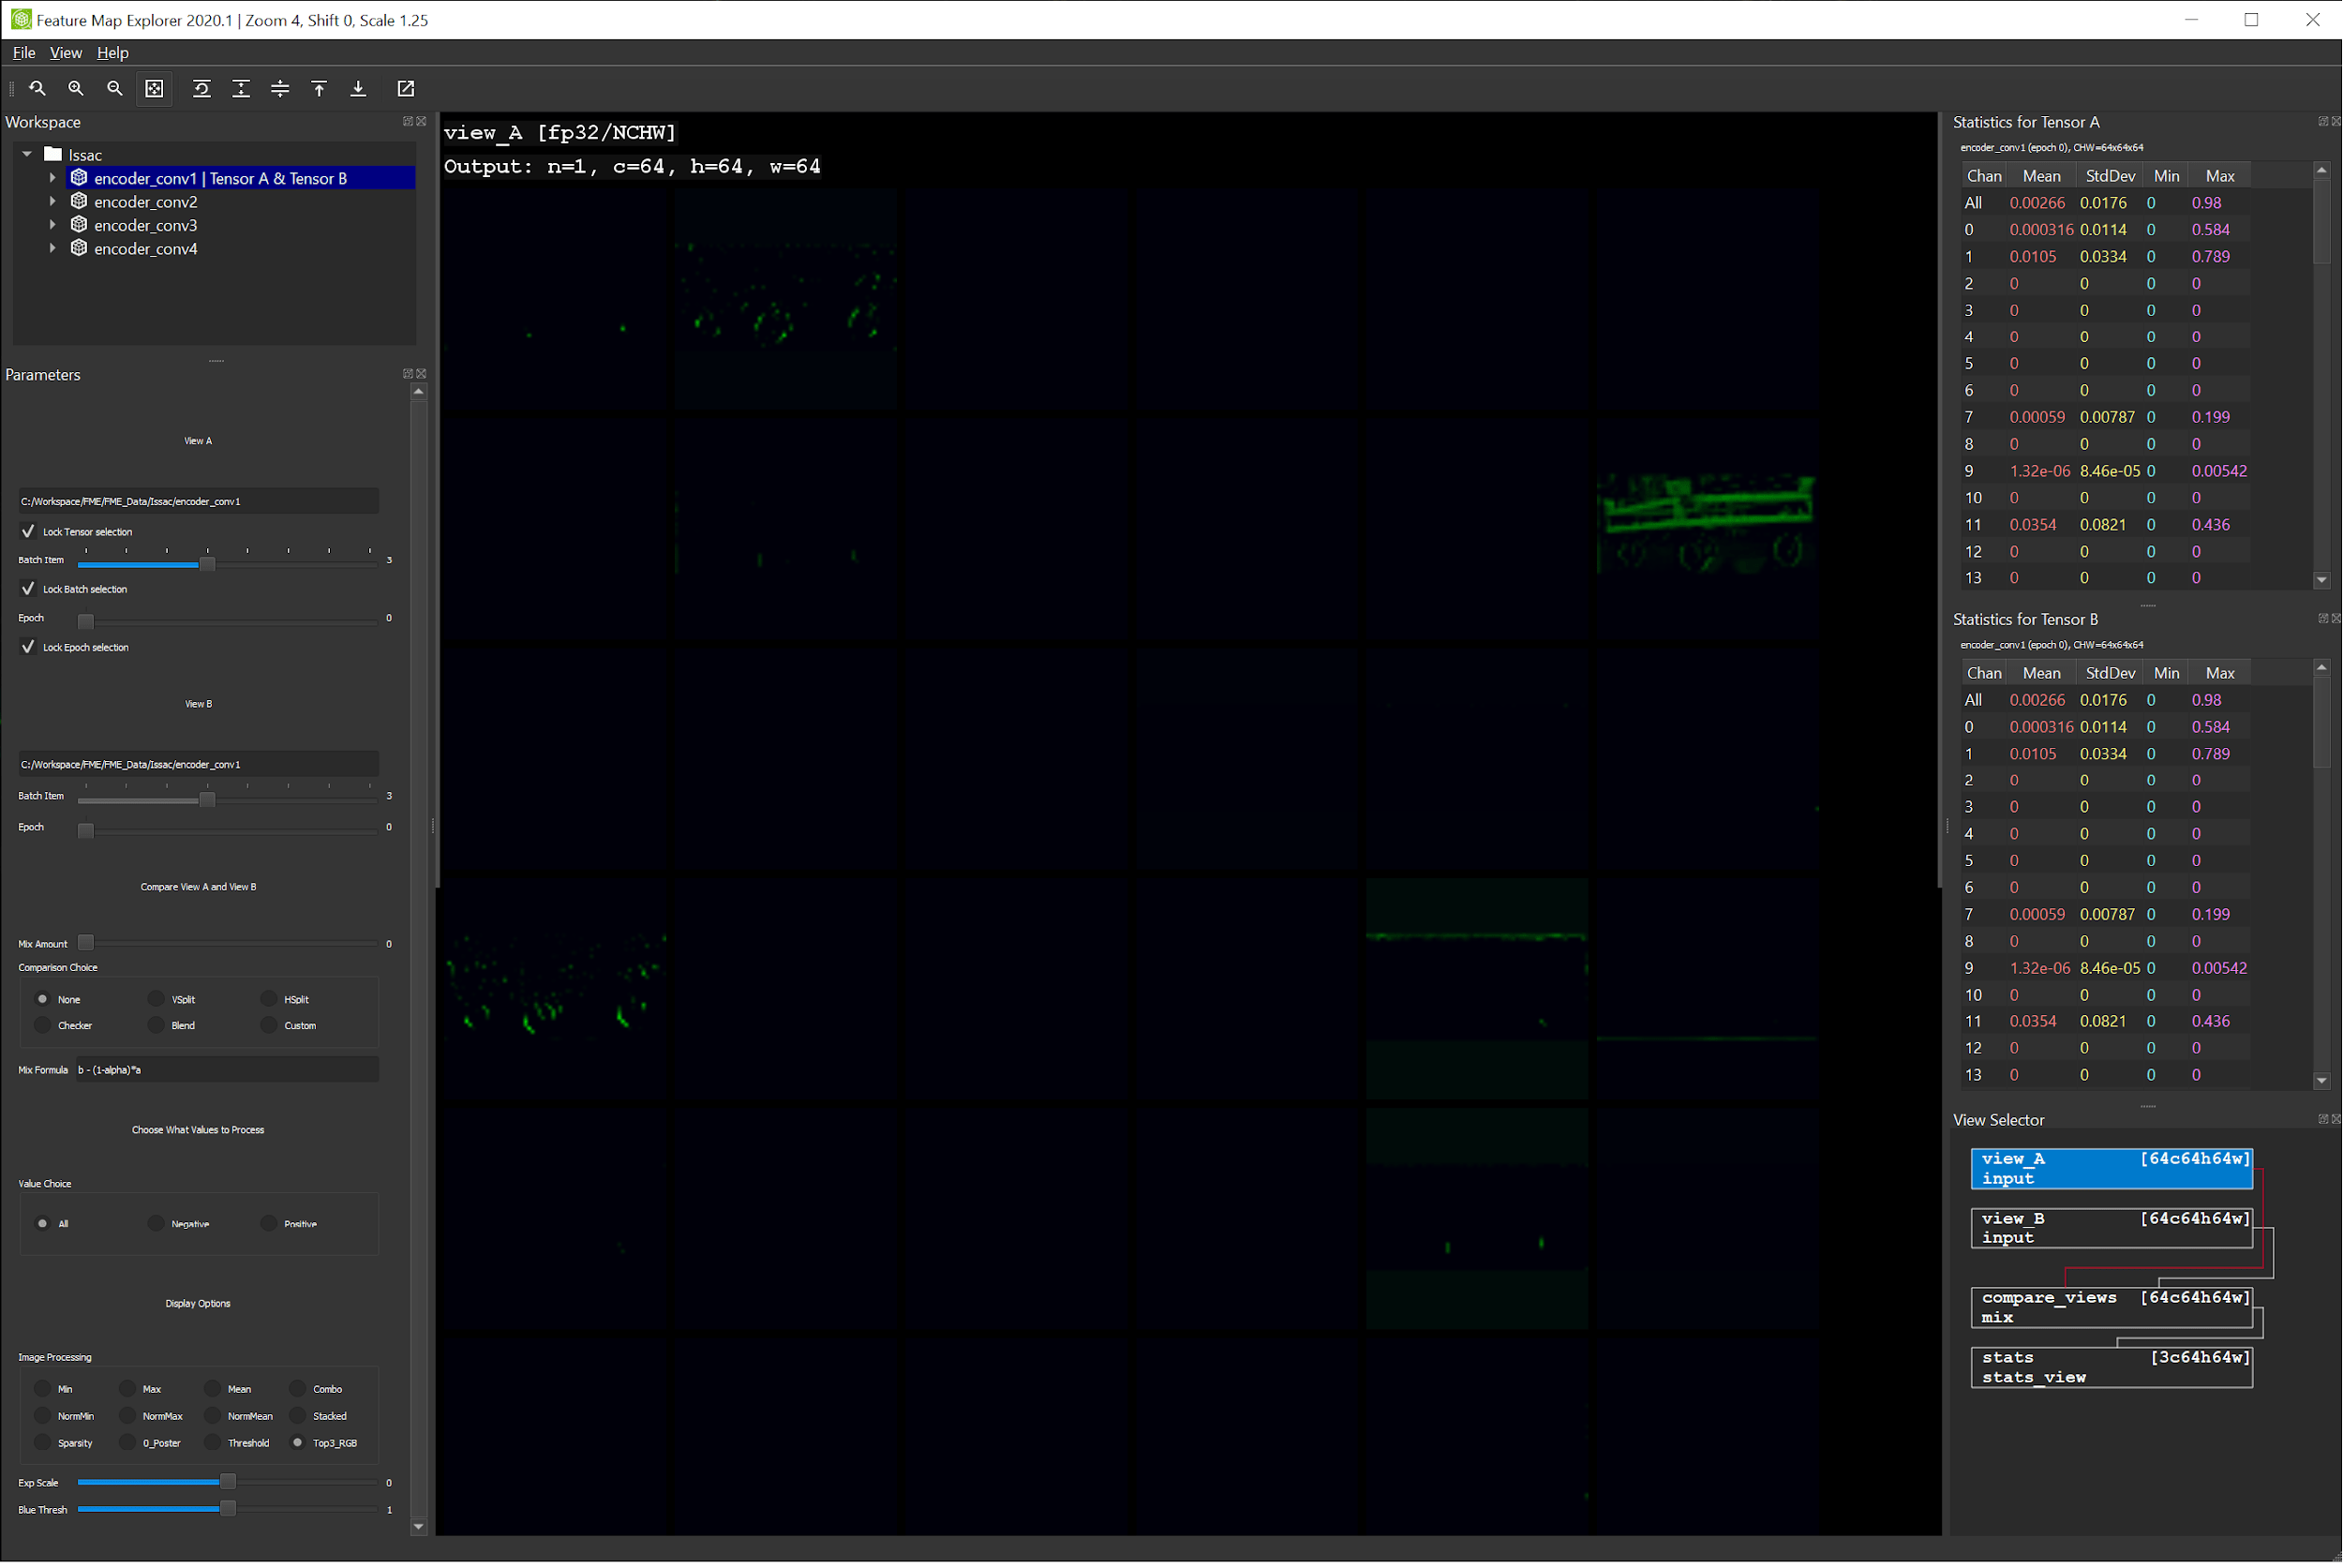Select the Sparsity image processing option
Screen dimensions: 2343x1568
42,1443
